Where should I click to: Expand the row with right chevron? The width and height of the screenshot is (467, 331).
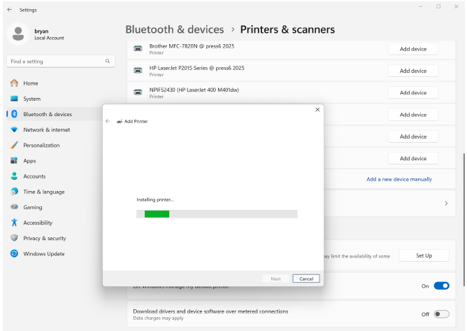tap(446, 204)
